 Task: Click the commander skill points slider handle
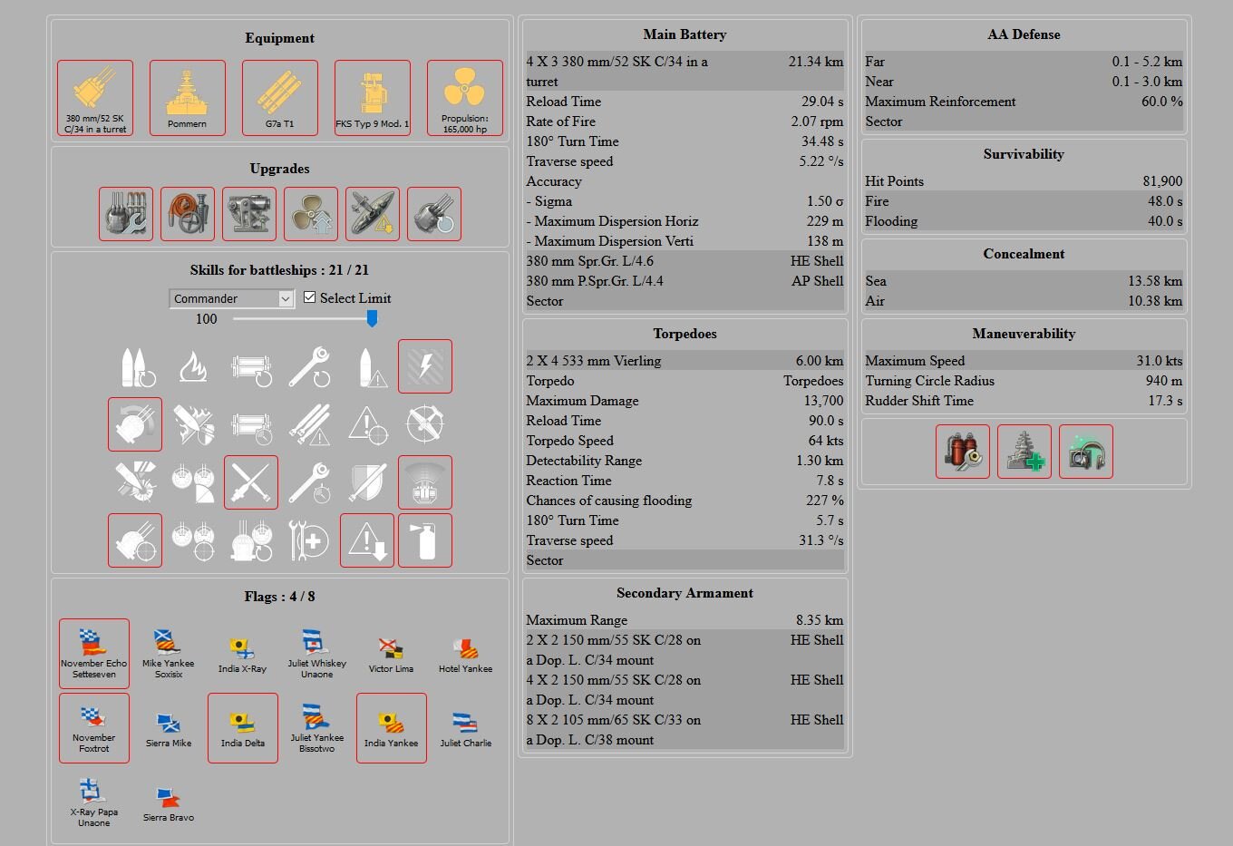coord(372,318)
